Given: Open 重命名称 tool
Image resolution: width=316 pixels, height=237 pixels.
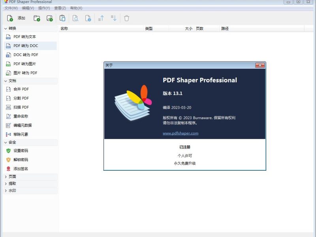Looking at the screenshot, I should pyautogui.click(x=30, y=116).
